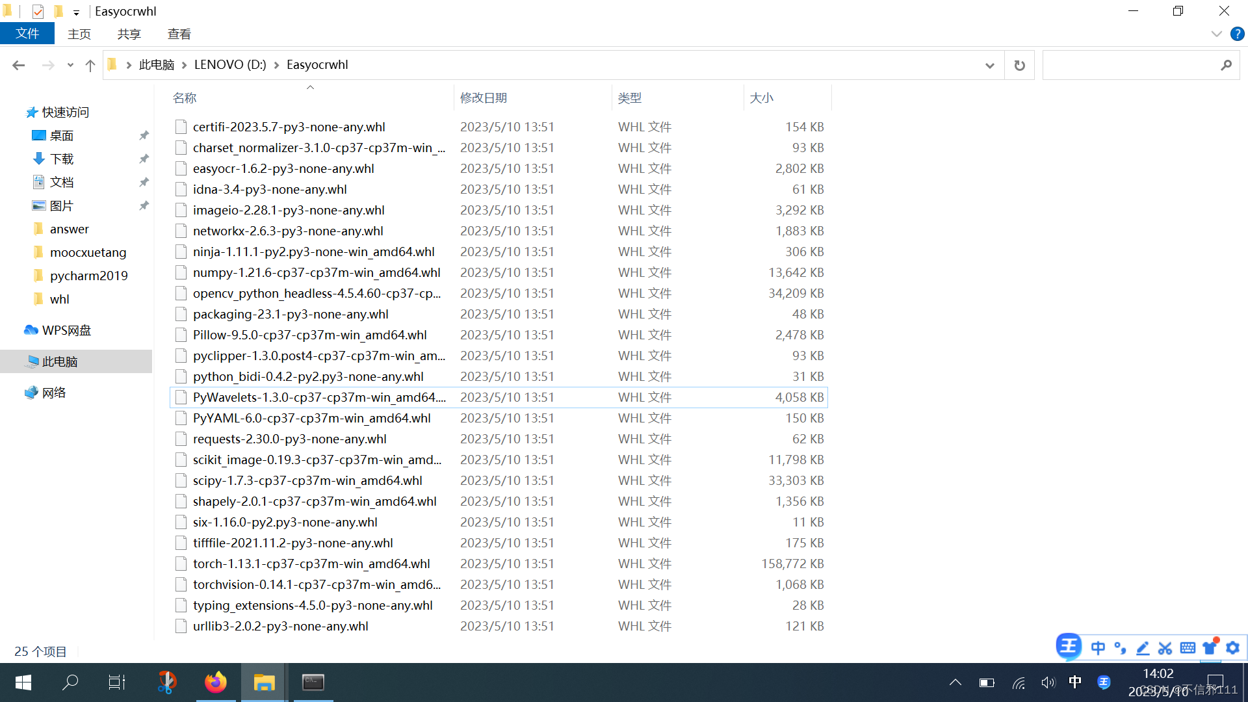This screenshot has height=702, width=1248.
Task: Select the torch-1.13.1 wheel file
Action: coord(311,564)
